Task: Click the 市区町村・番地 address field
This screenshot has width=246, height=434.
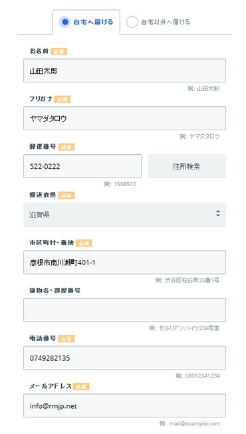Action: pos(125,263)
